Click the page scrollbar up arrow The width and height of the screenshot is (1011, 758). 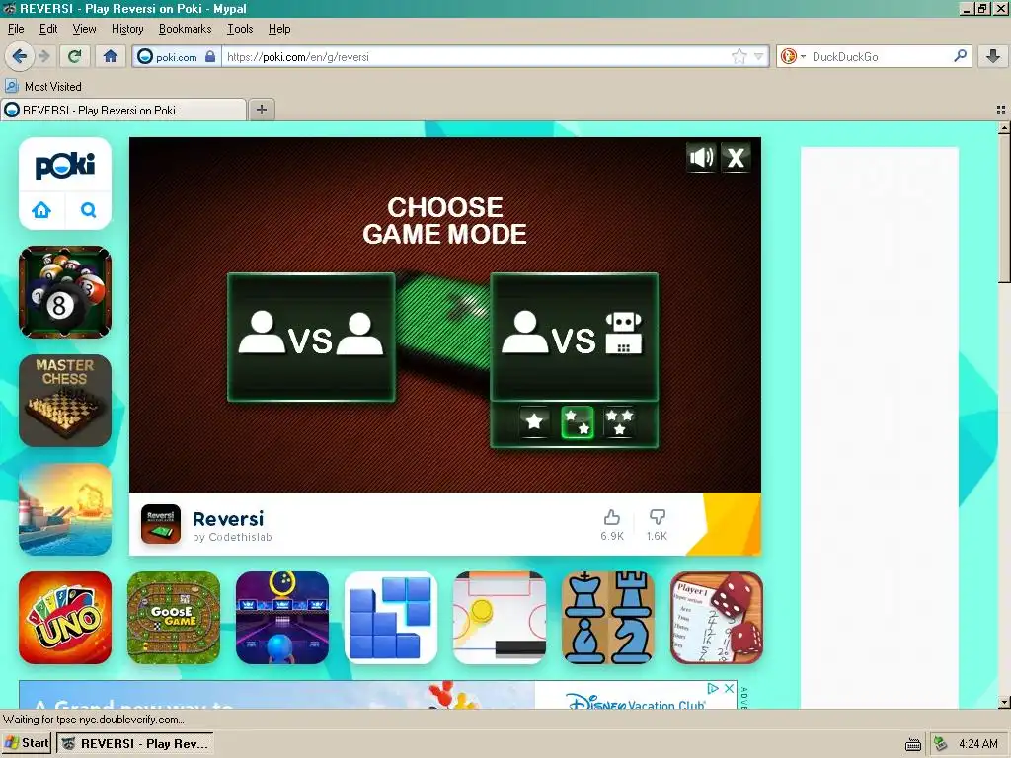point(1004,128)
